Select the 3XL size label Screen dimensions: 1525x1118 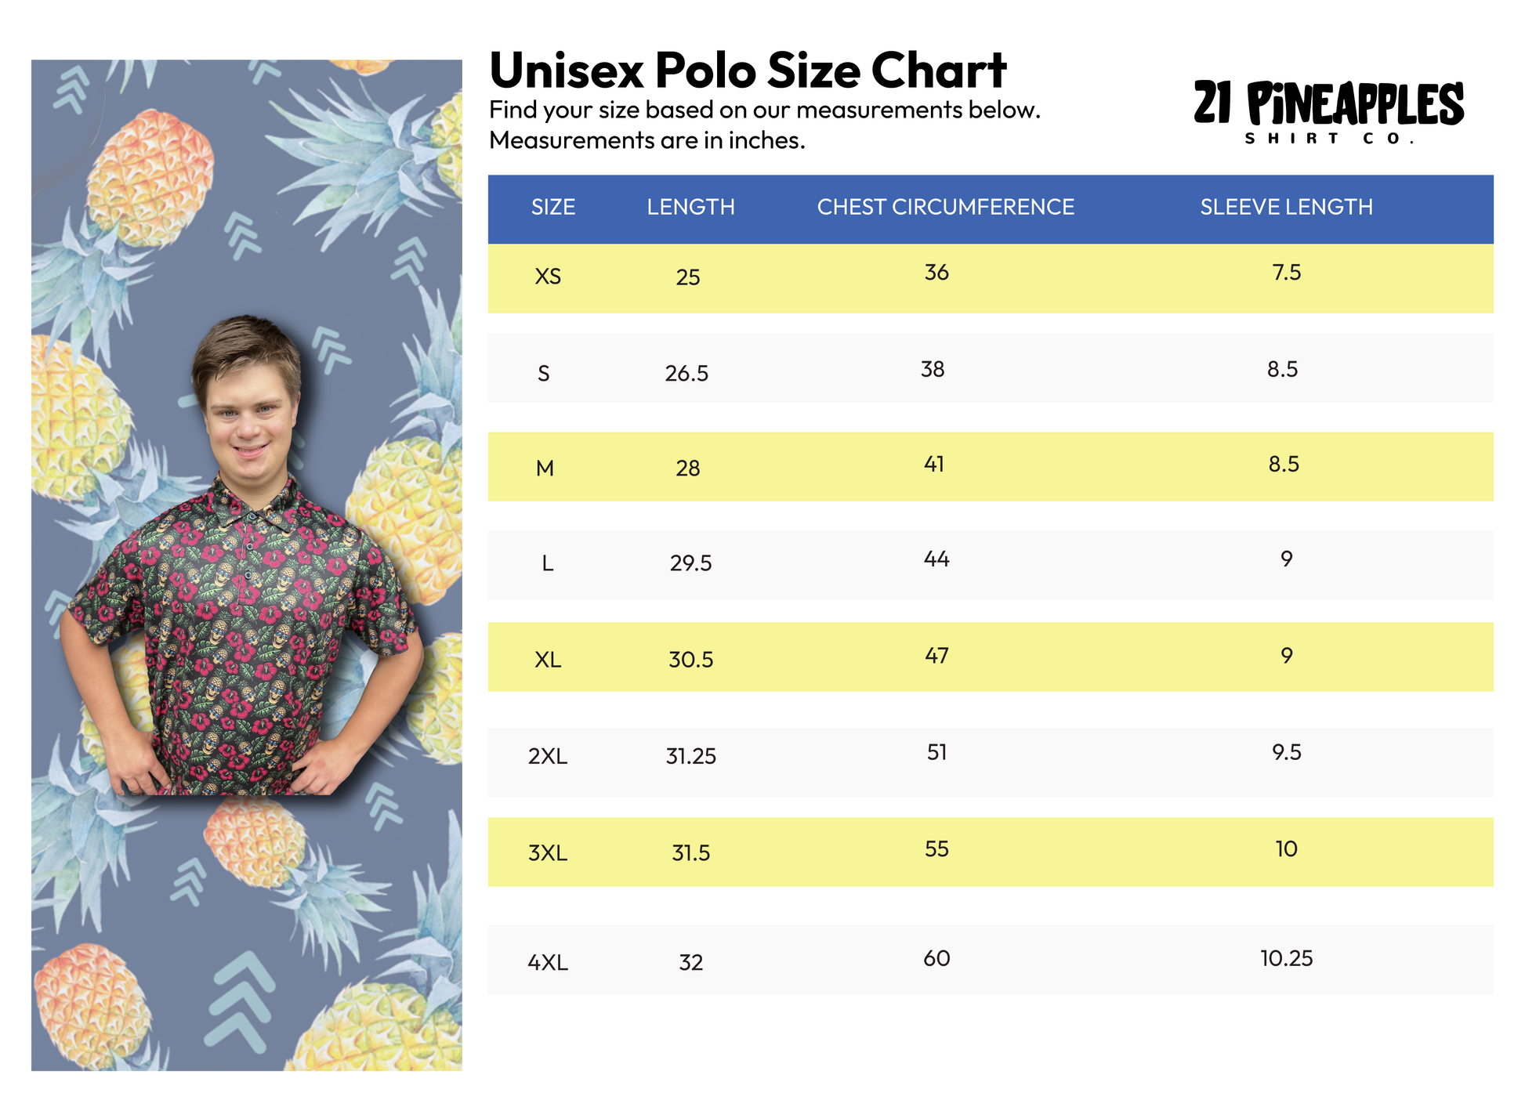(x=547, y=852)
